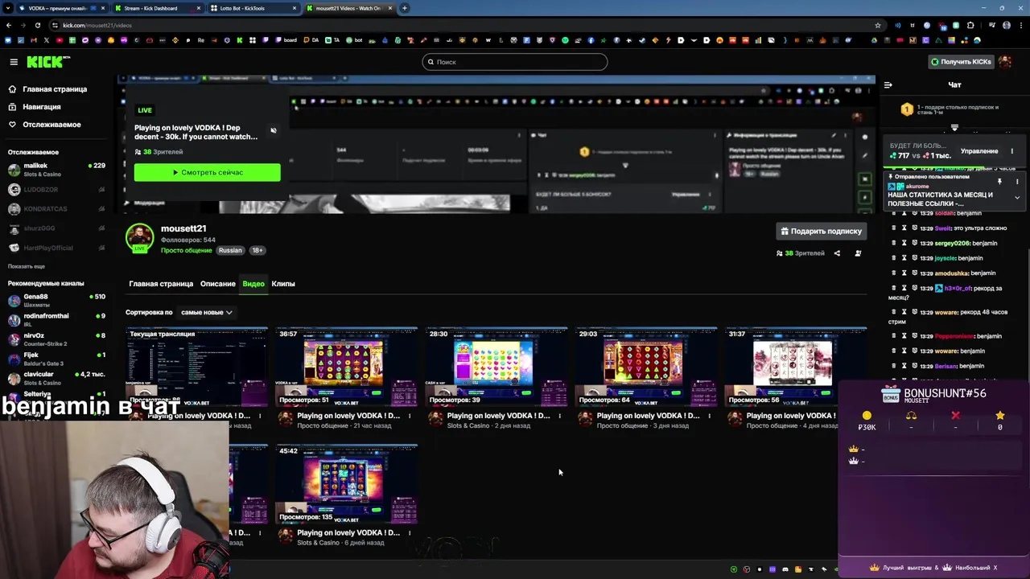Screen dimensions: 1030x579
Task: Open recommended channel clavicular
Action: pyautogui.click(x=56, y=378)
